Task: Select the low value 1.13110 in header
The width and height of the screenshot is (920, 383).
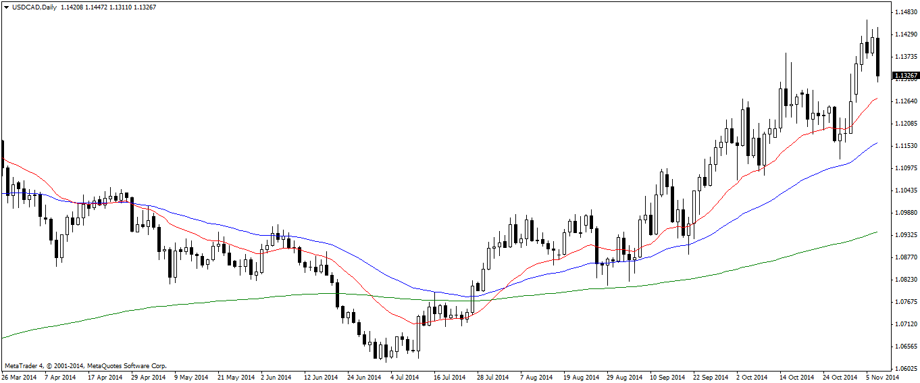Action: pos(122,7)
